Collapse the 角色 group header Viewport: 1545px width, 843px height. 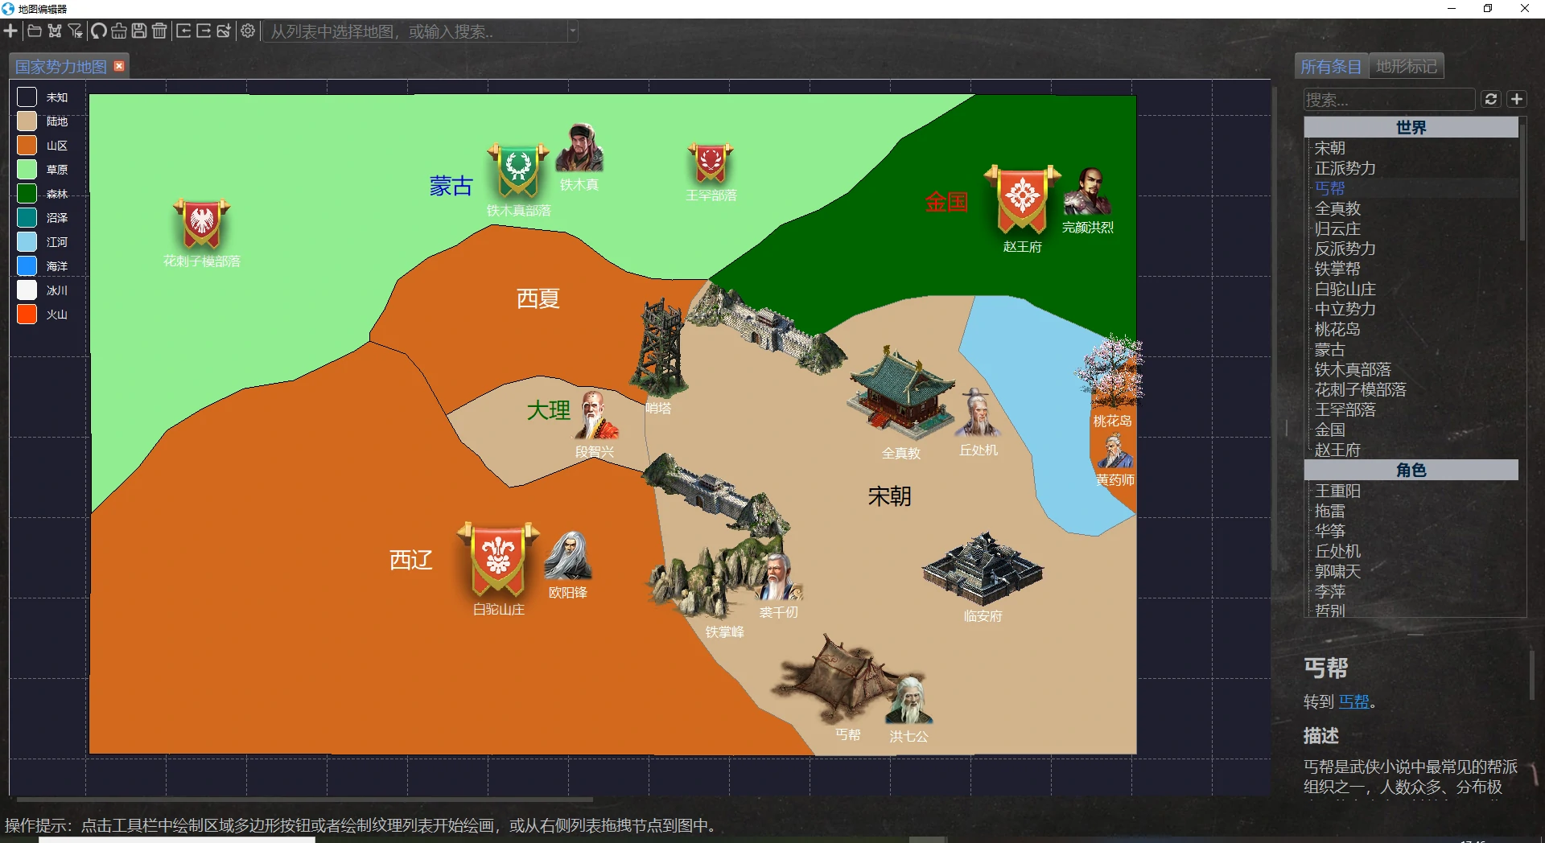tap(1411, 470)
